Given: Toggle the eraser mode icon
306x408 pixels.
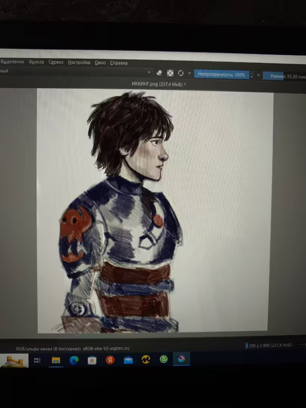Looking at the screenshot, I should [x=159, y=73].
